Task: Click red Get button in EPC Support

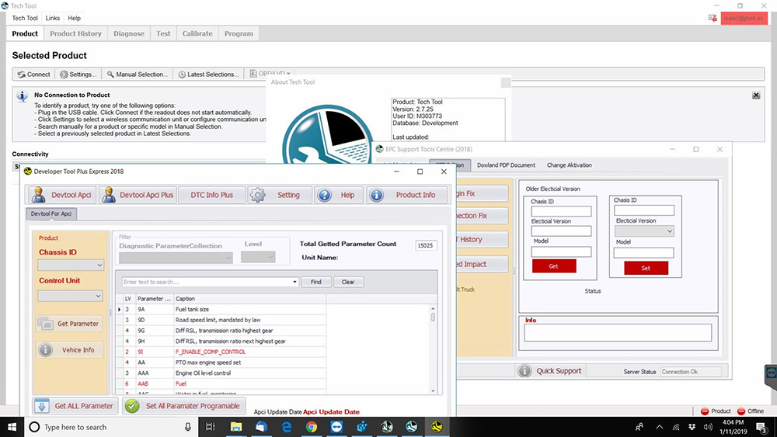Action: [553, 266]
